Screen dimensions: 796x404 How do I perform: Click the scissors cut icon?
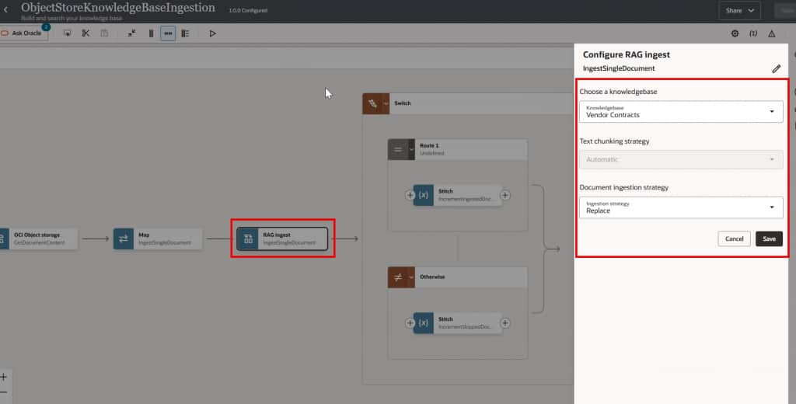pos(86,33)
